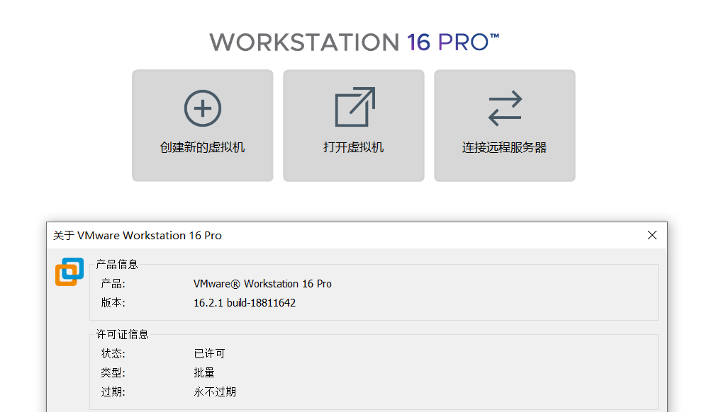The width and height of the screenshot is (726, 412).
Task: Click the 状态: field label
Action: pyautogui.click(x=113, y=354)
